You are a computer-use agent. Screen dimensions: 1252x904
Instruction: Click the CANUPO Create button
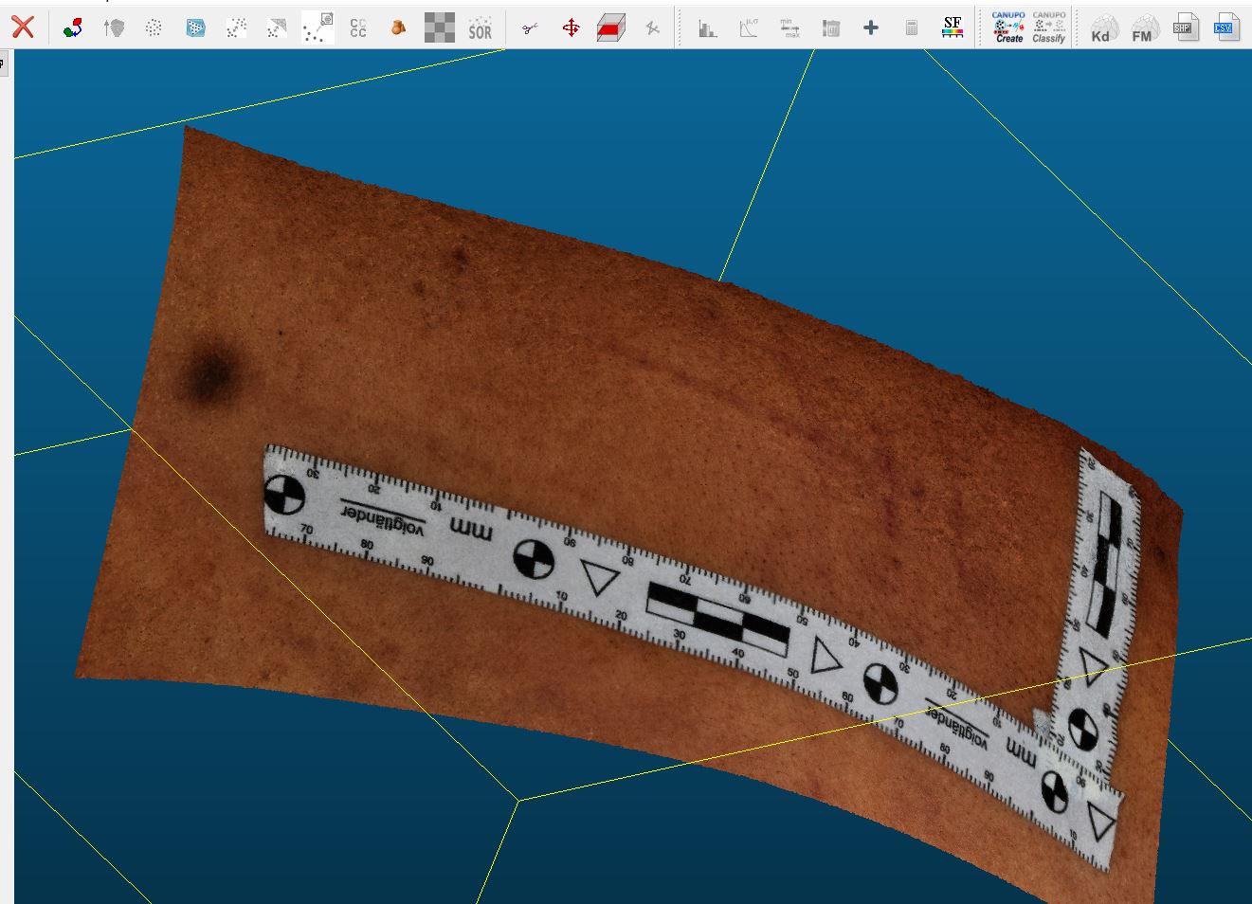(x=1008, y=28)
